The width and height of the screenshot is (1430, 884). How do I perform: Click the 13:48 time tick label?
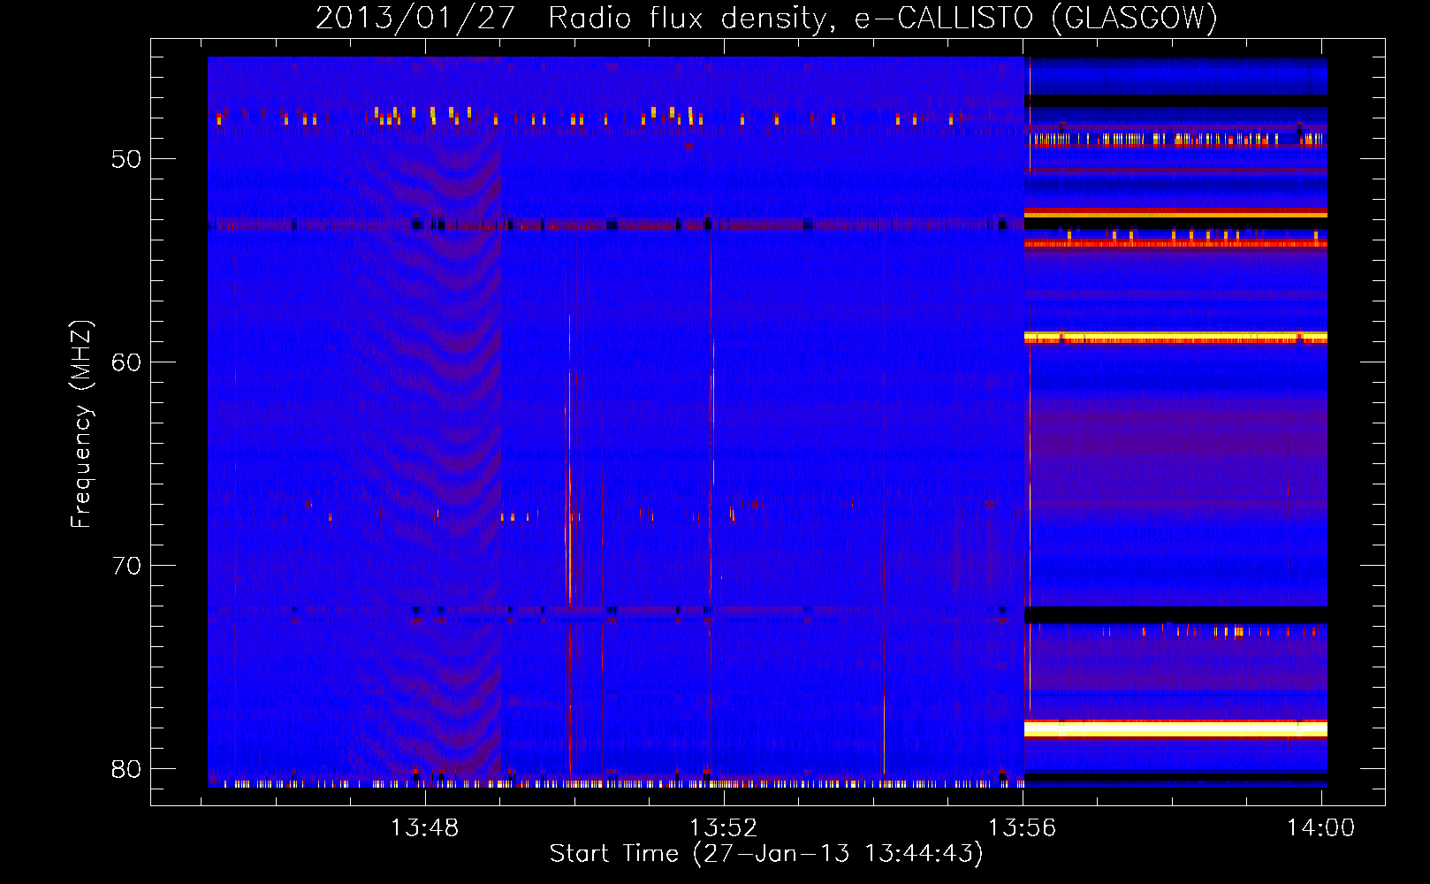coord(425,827)
